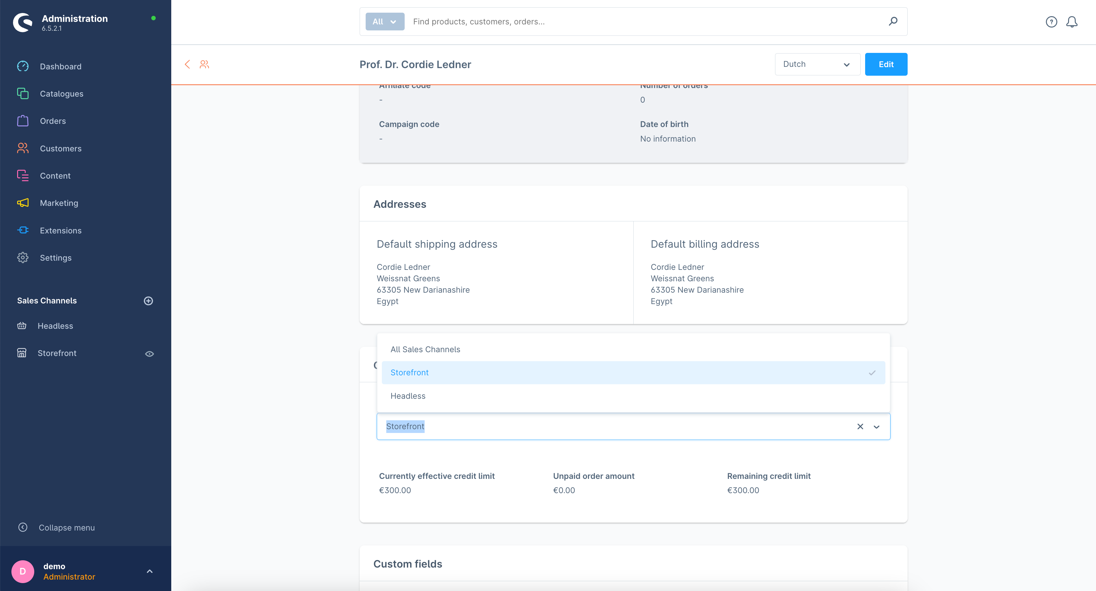Click the Extensions icon in sidebar
The height and width of the screenshot is (591, 1096).
click(23, 230)
